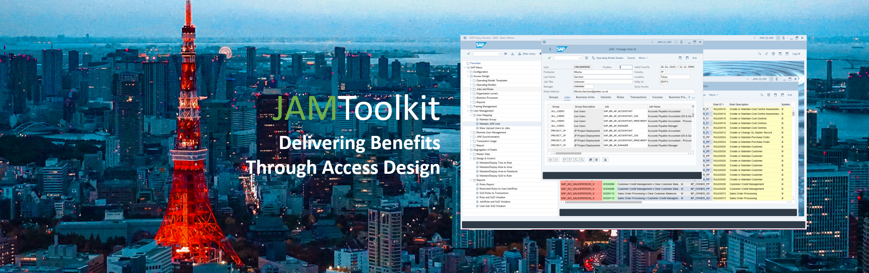The image size is (869, 273).
Task: Expand Operating Model Templates folder
Action: click(x=471, y=81)
